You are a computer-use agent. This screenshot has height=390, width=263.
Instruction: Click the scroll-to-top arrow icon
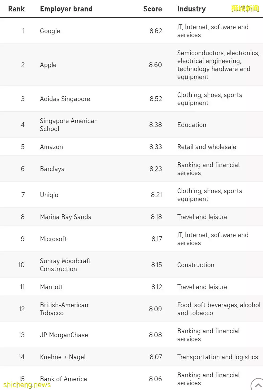[257, 384]
